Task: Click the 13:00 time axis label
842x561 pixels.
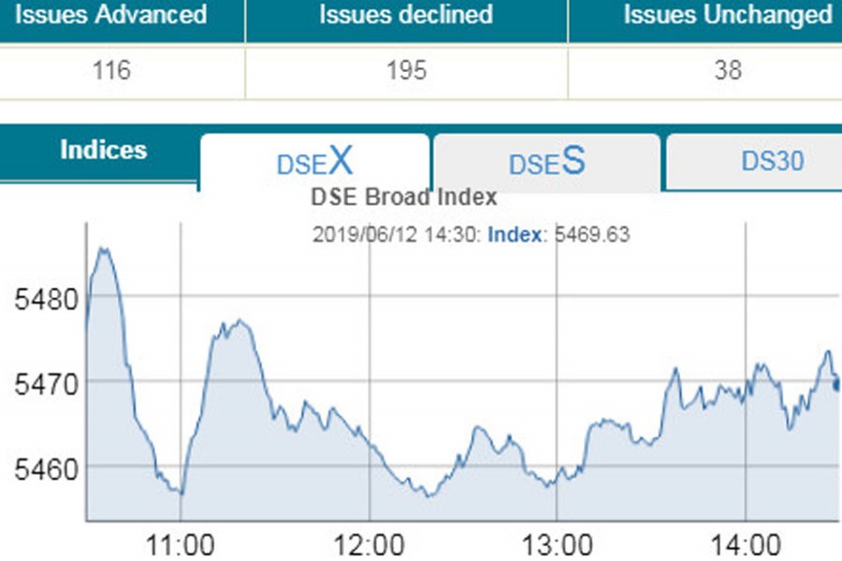Action: pos(558,544)
